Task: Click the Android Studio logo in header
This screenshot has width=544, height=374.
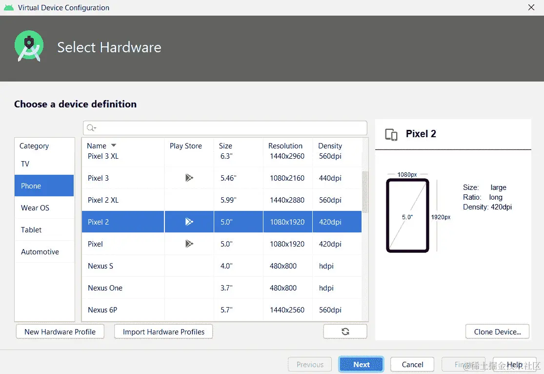Action: [x=29, y=46]
